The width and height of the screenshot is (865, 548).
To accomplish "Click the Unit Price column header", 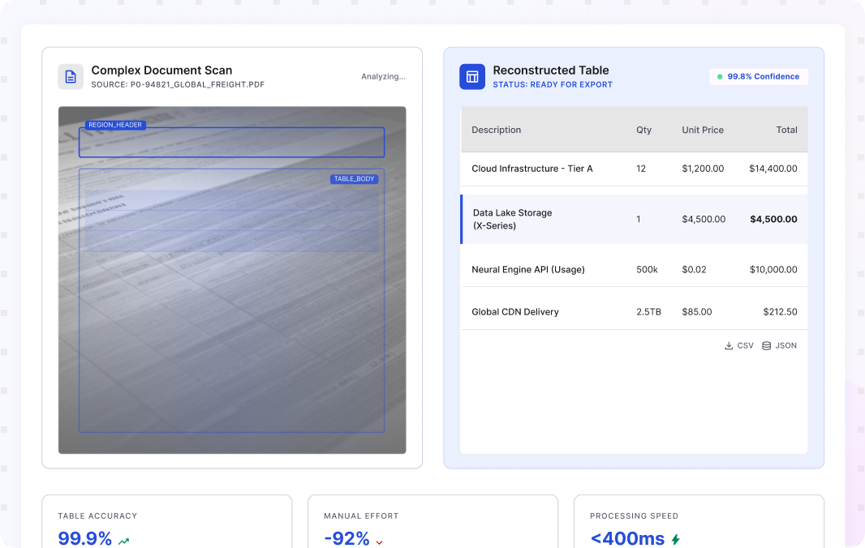I will (702, 130).
